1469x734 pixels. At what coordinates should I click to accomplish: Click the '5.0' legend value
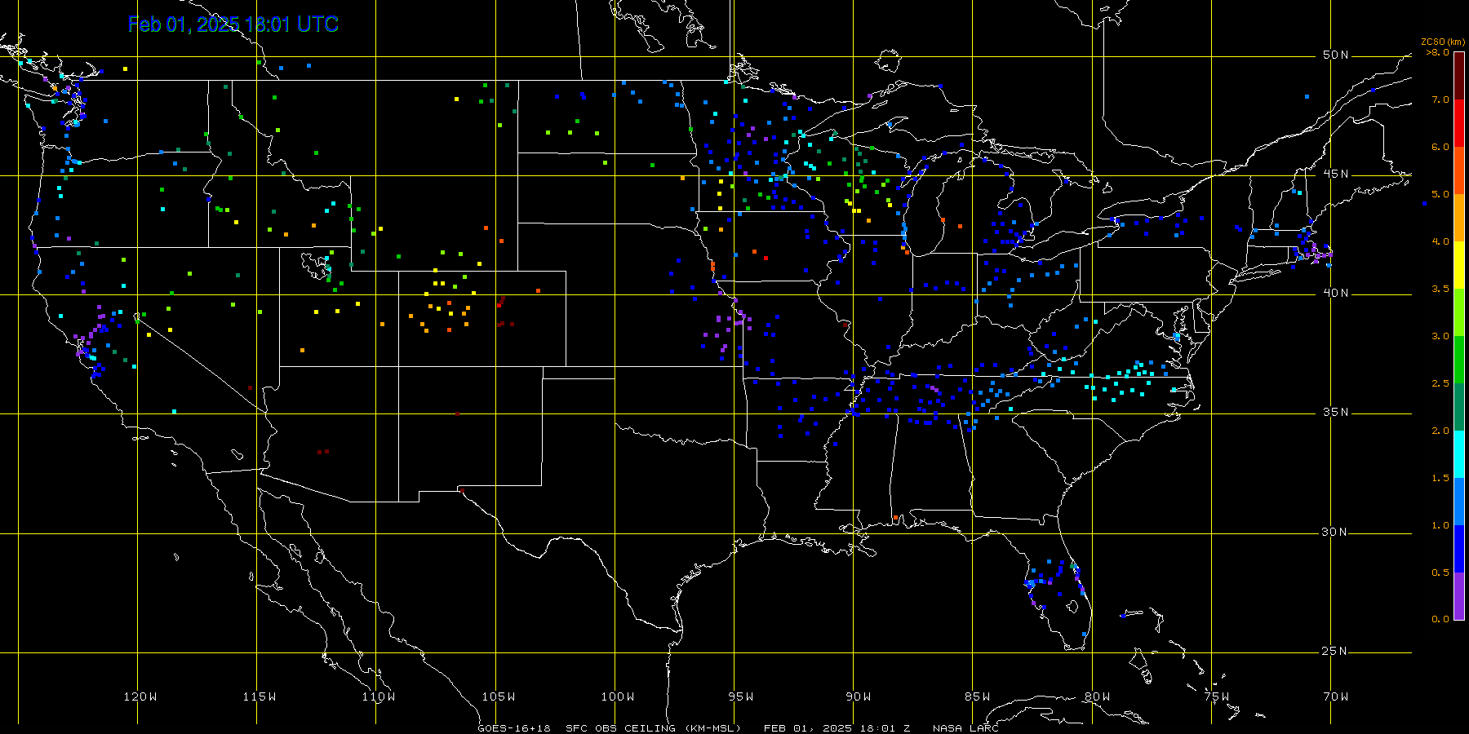click(1440, 194)
